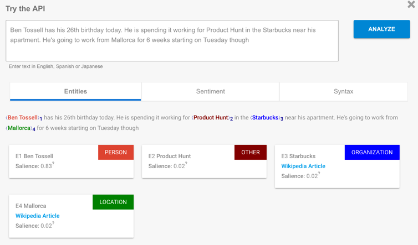
Task: Click salience help mark on Starbucks card
Action: (x=319, y=174)
